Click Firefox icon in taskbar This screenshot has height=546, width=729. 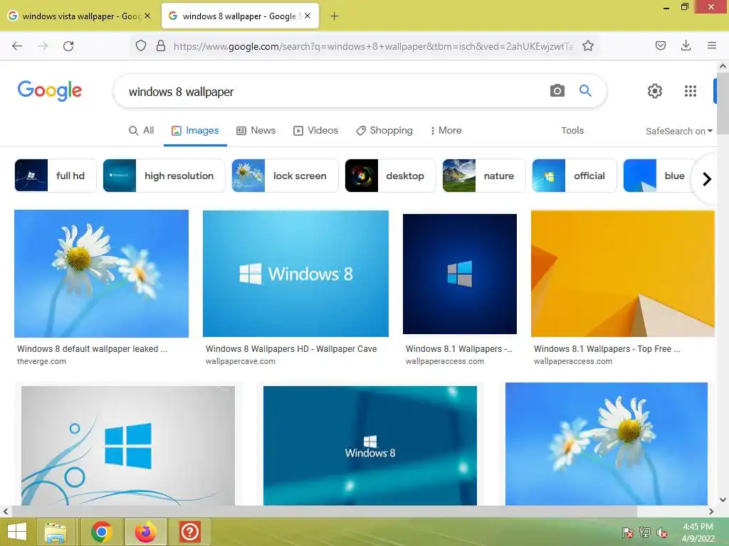pyautogui.click(x=145, y=532)
